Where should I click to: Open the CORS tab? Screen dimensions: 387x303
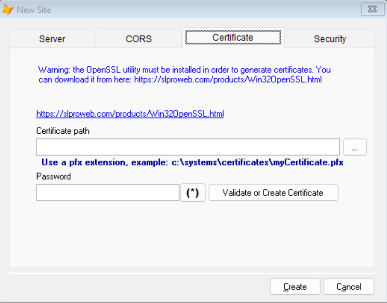click(x=138, y=39)
